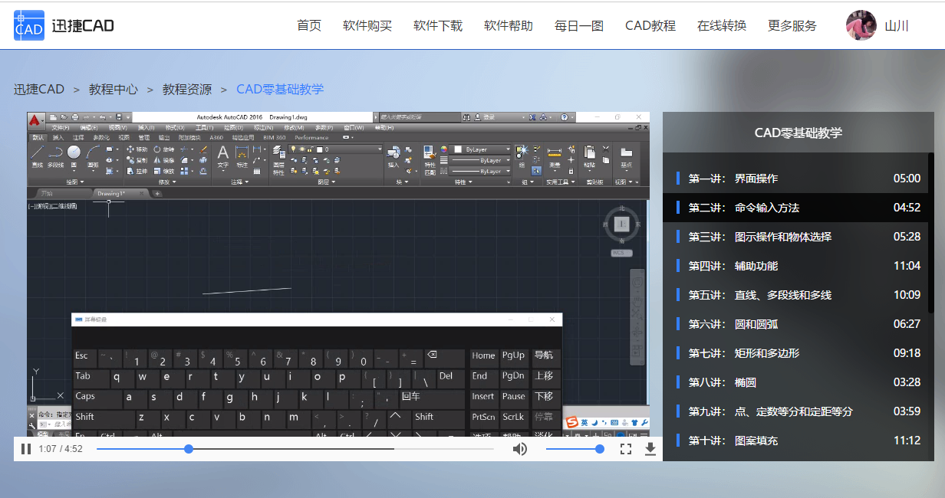Image resolution: width=945 pixels, height=498 pixels.
Task: Open the 更多服务 menu
Action: (792, 25)
